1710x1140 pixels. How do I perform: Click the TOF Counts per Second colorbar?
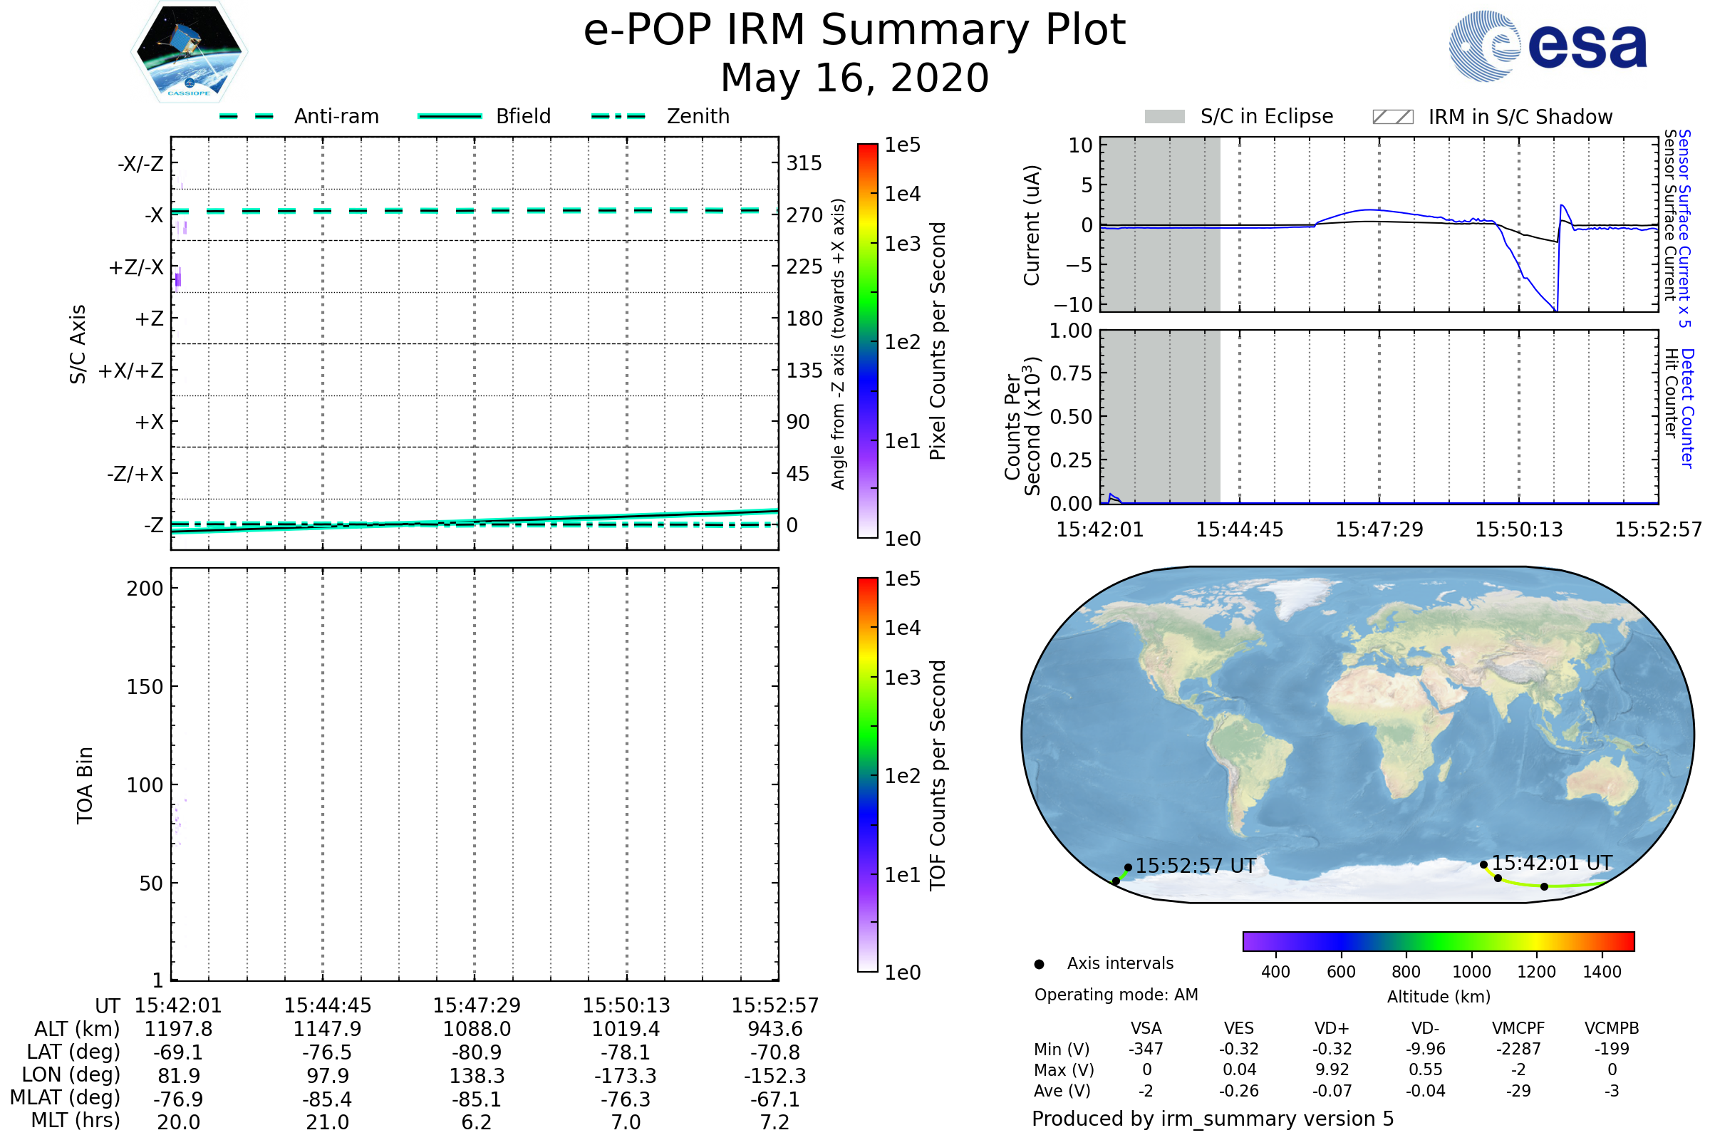pyautogui.click(x=867, y=774)
